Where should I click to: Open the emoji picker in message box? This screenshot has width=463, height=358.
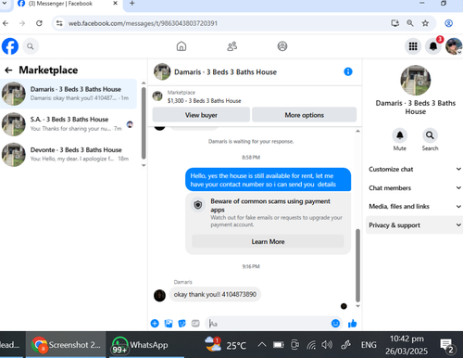335,324
